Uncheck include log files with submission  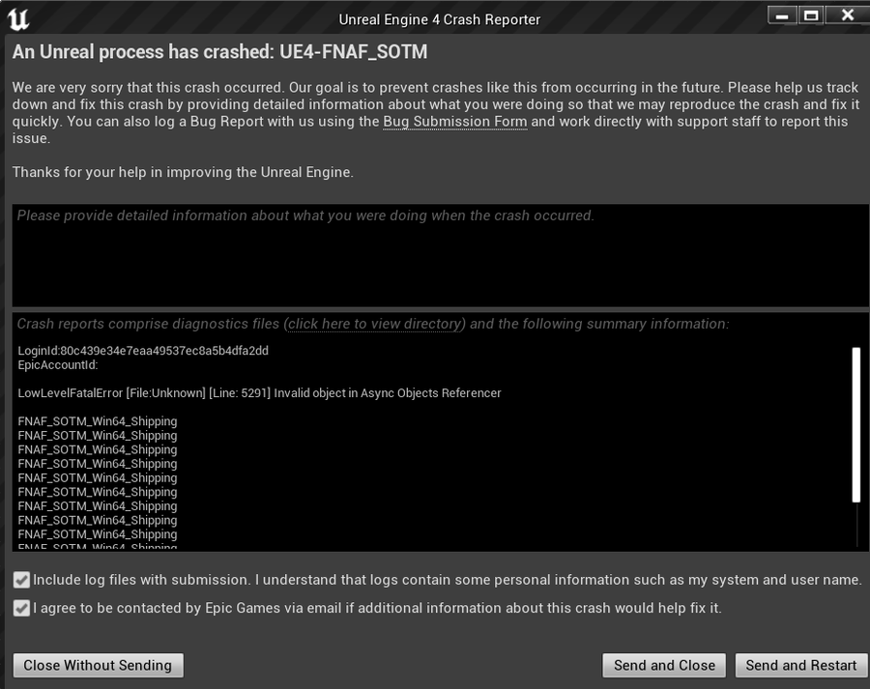click(x=21, y=580)
